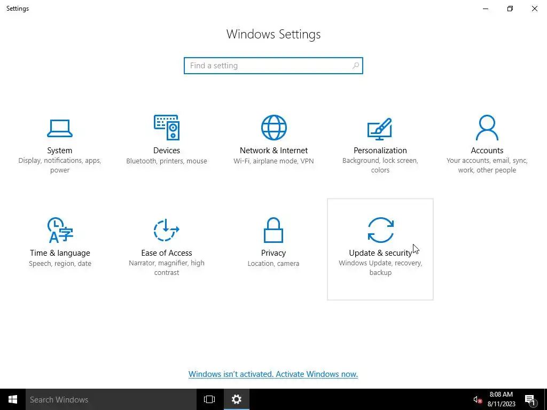
Task: Click 'Wi-Fi, airplane mode, VPN' description
Action: click(273, 161)
